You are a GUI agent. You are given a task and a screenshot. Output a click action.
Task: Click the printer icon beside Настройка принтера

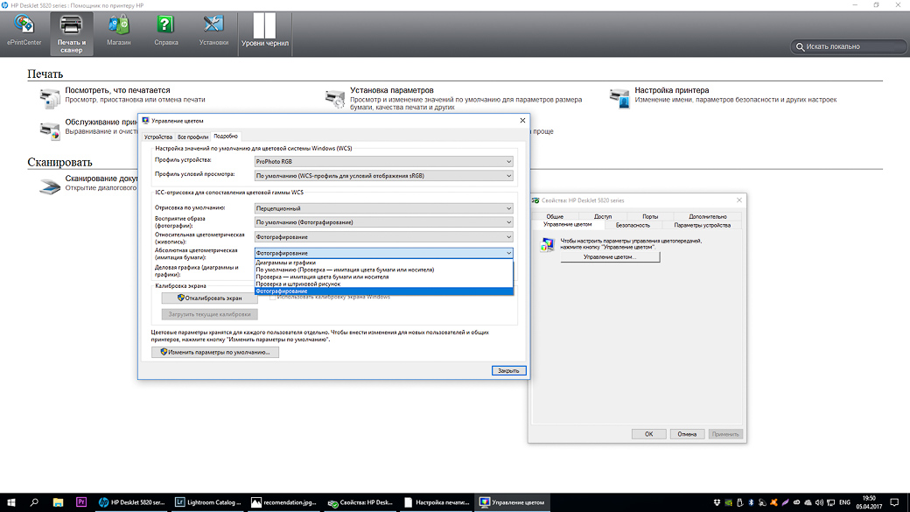click(619, 98)
